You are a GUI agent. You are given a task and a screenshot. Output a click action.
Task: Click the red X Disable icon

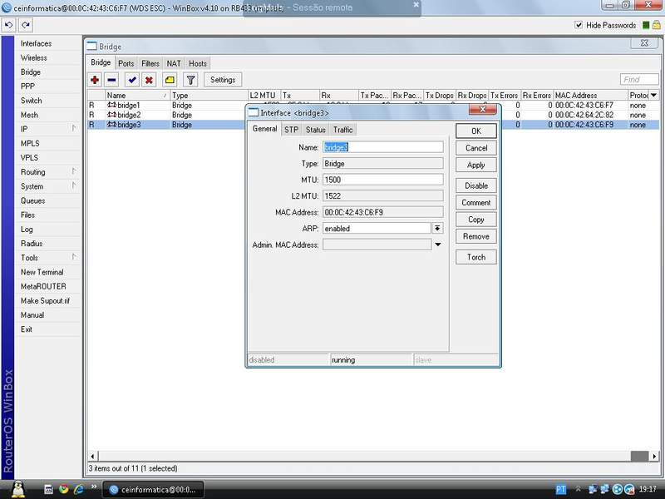149,80
